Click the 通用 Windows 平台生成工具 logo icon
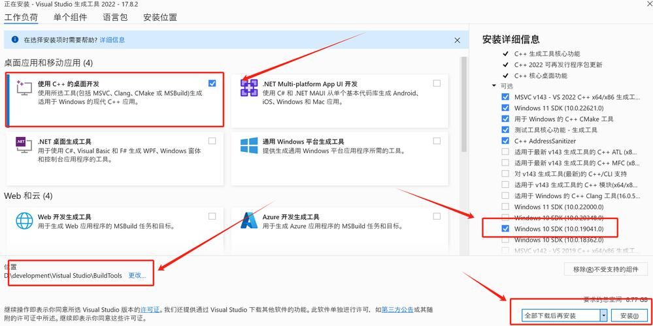Viewport: 653px width, 326px height. click(x=249, y=145)
